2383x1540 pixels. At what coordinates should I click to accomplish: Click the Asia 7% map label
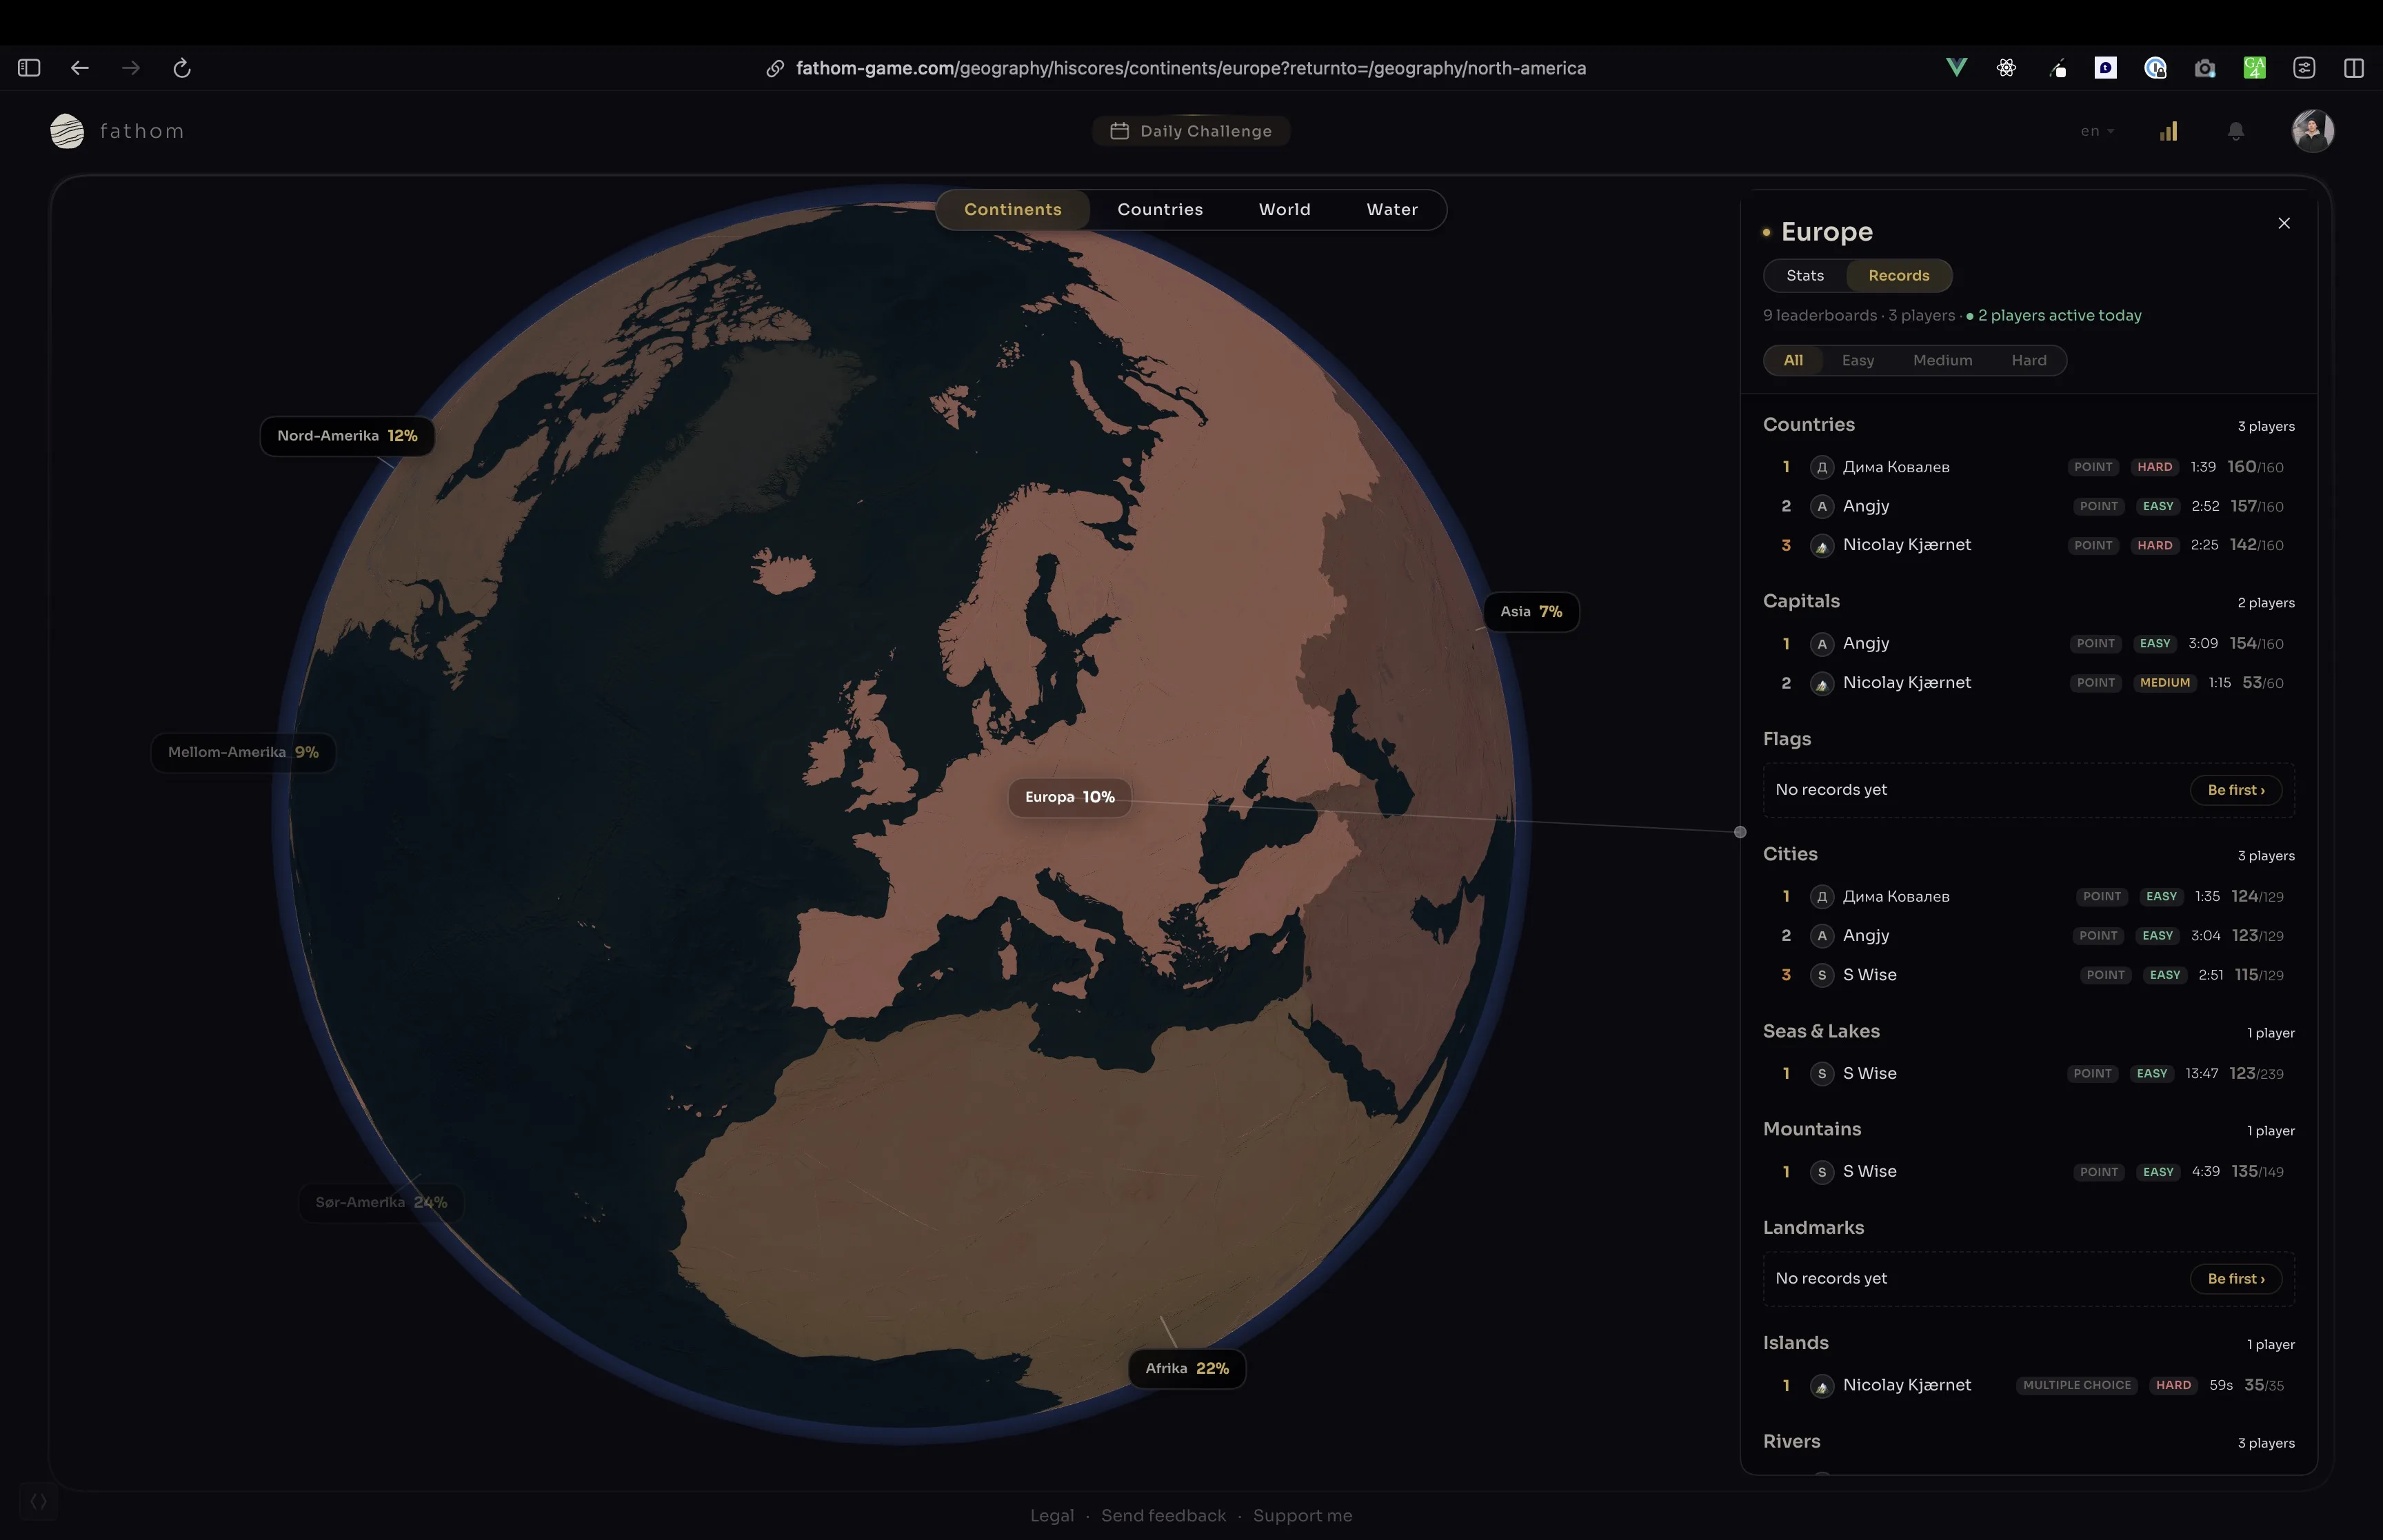point(1531,612)
